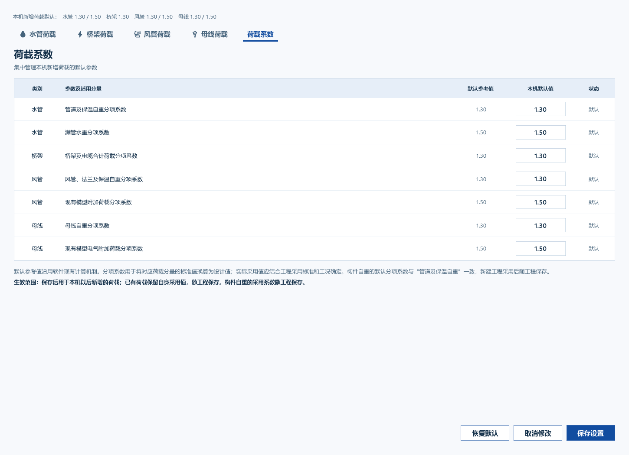
Task: Select the 母线荷载 tab label
Action: tap(214, 34)
